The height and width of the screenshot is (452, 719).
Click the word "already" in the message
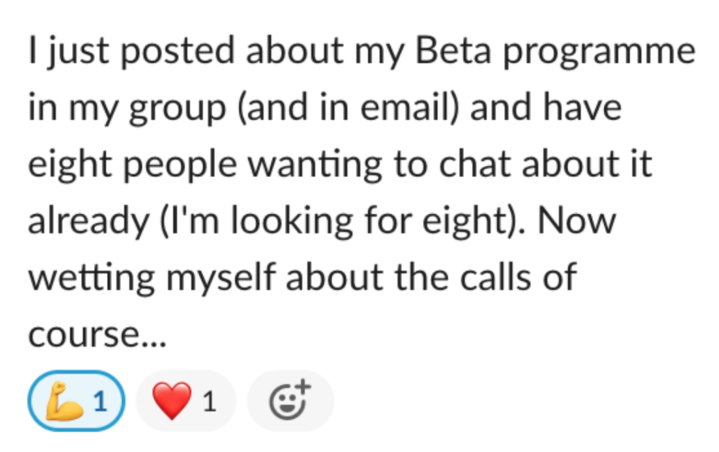[x=83, y=222]
